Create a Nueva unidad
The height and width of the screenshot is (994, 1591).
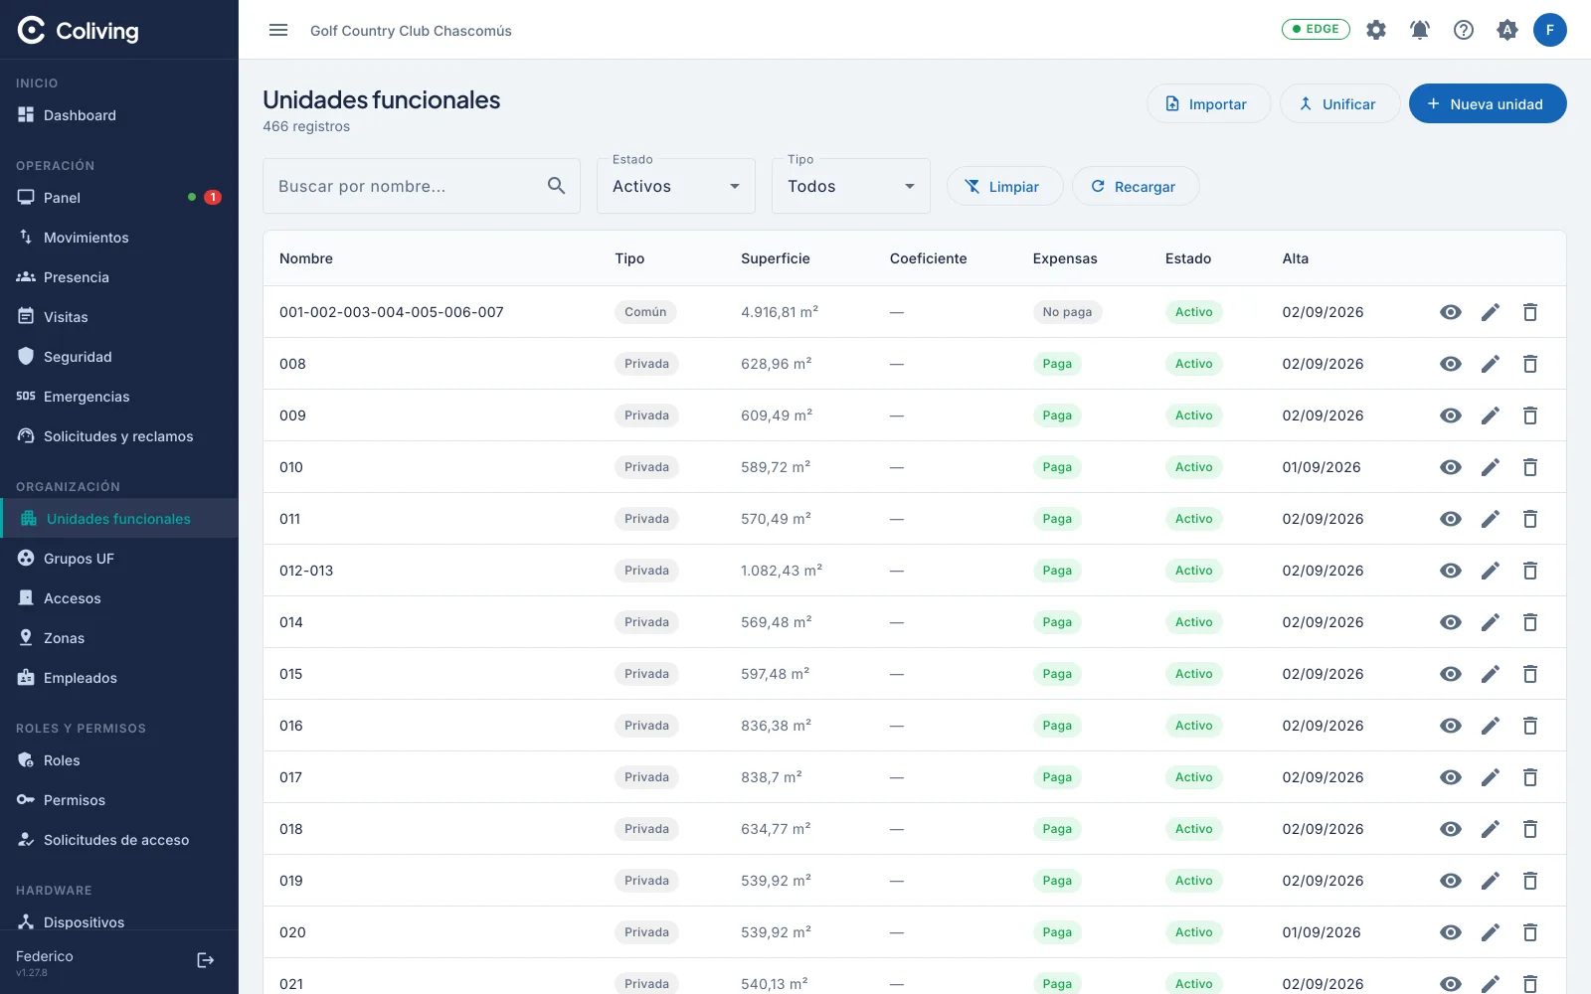1488,103
